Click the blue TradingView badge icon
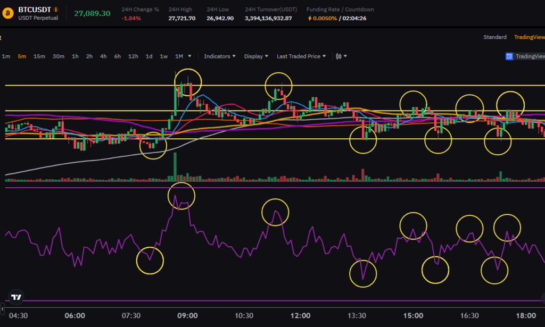 point(509,56)
